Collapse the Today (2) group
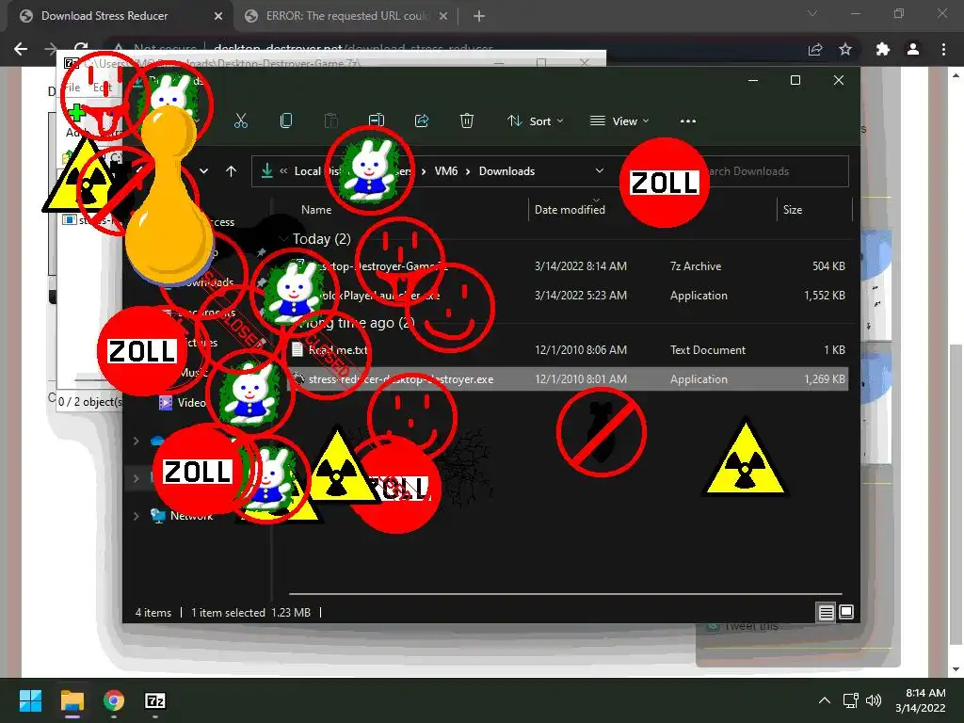 pyautogui.click(x=283, y=238)
